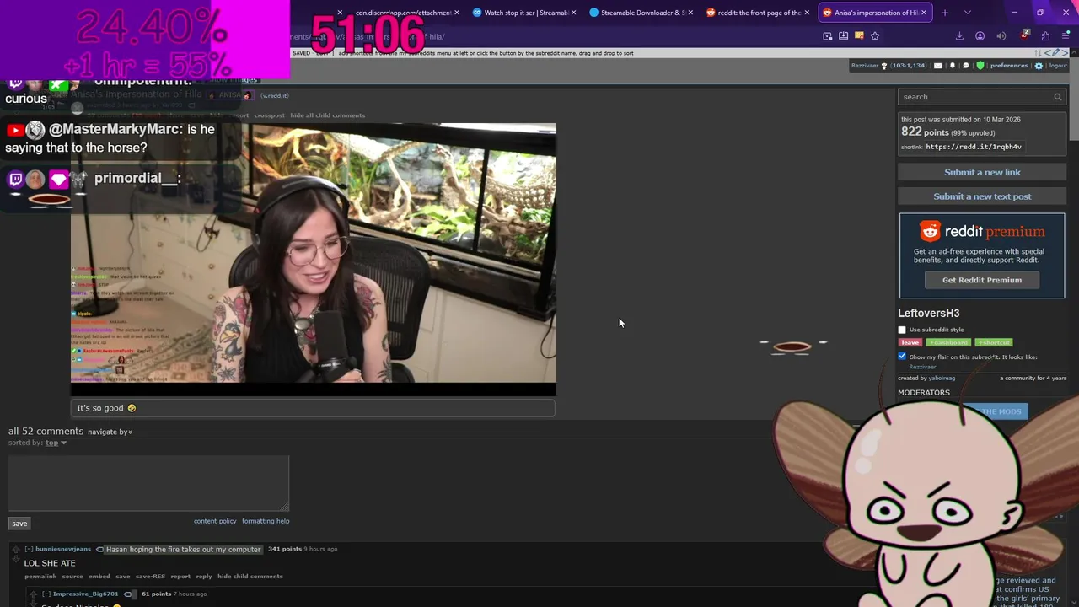Click Submit a new text post button
The width and height of the screenshot is (1079, 607).
(982, 196)
